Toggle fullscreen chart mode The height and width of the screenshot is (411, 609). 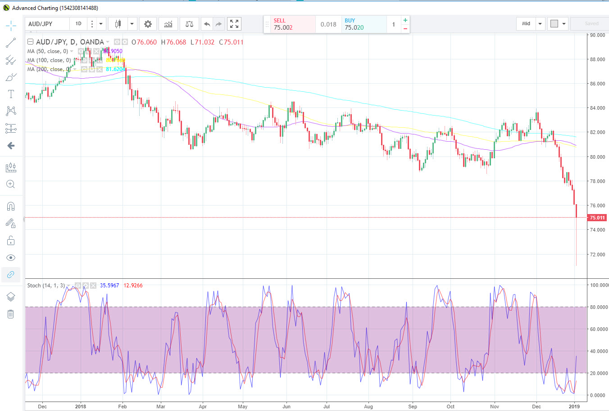234,24
